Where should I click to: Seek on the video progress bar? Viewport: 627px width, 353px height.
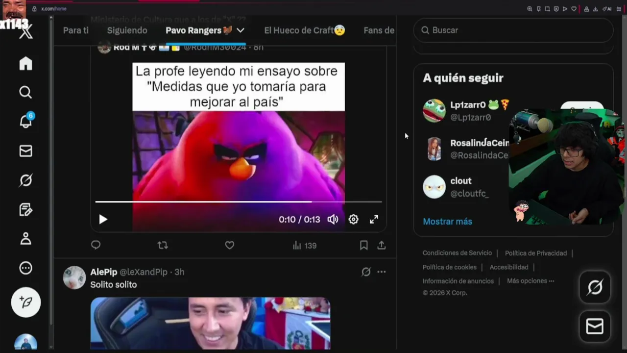tap(239, 202)
